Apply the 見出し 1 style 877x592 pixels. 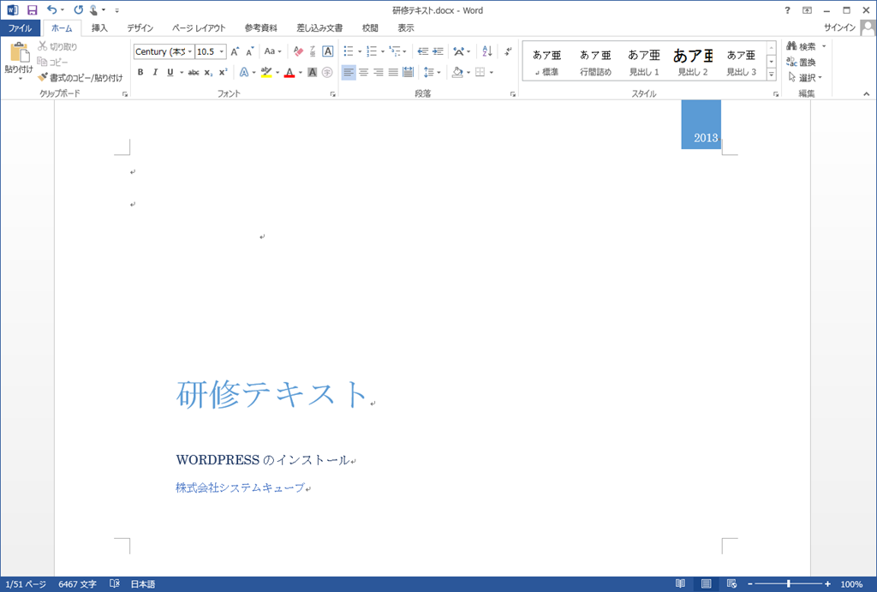click(x=644, y=62)
